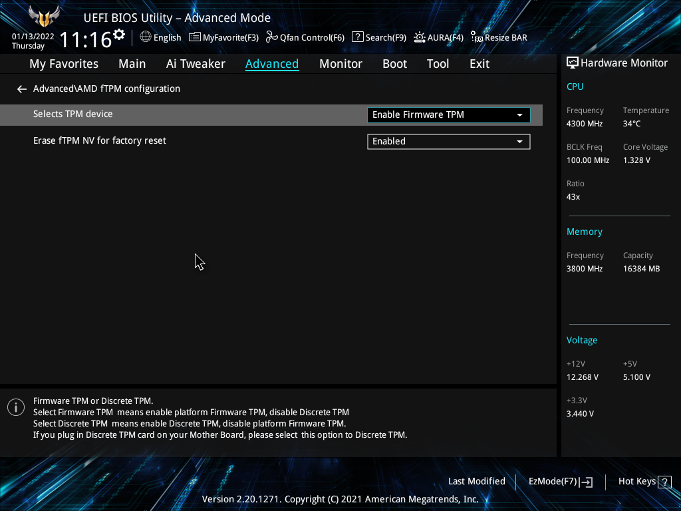This screenshot has height=511, width=681.
Task: Open the Tool tab
Action: 438,64
